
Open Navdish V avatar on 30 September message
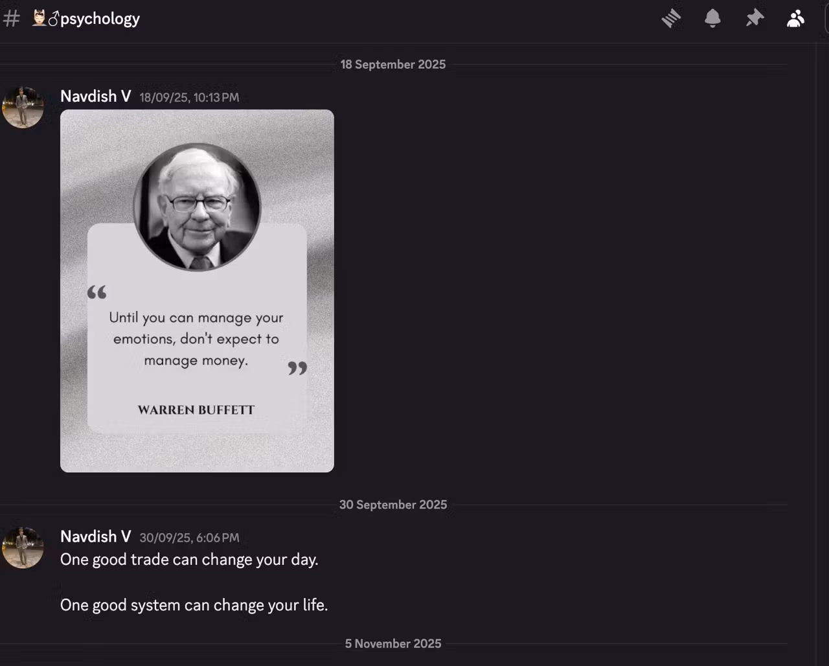point(23,548)
